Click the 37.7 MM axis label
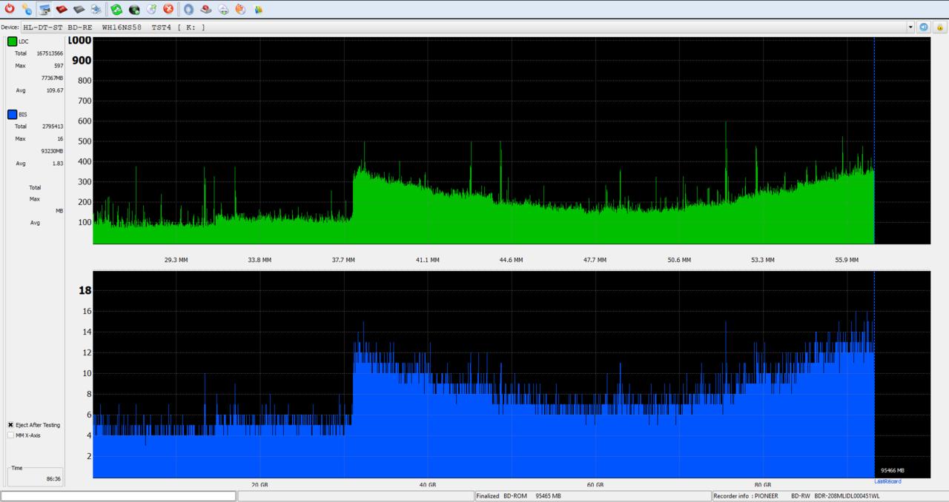 point(343,260)
